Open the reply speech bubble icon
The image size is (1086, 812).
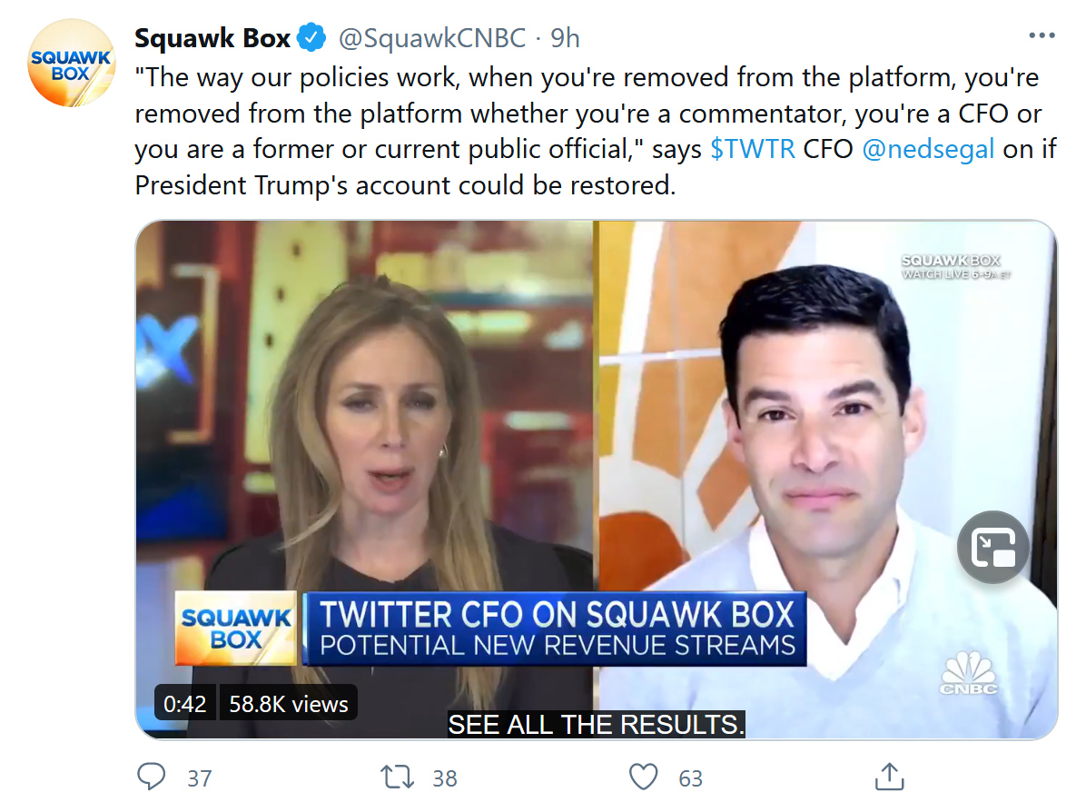(x=151, y=777)
